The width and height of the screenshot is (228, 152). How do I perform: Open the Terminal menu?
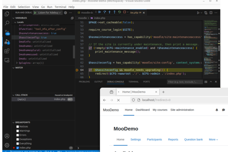click(60, 7)
